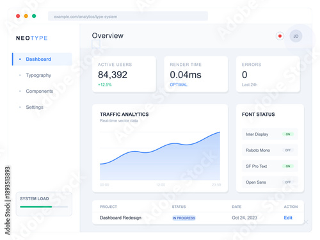Screen dimensions: 320x240
Task: Toggle Open Sans font OFF switch
Action: coord(288,182)
